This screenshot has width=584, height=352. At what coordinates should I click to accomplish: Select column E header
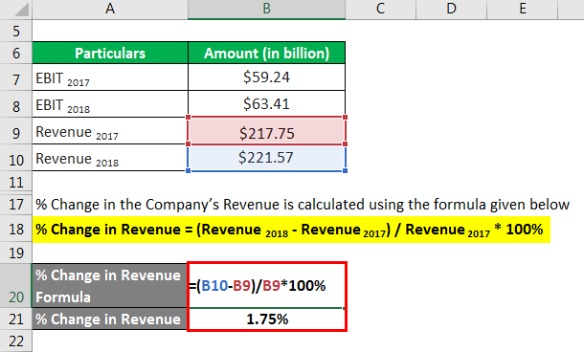click(523, 9)
